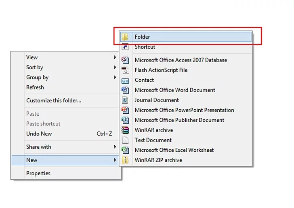Click the New menu label

pyautogui.click(x=31, y=160)
